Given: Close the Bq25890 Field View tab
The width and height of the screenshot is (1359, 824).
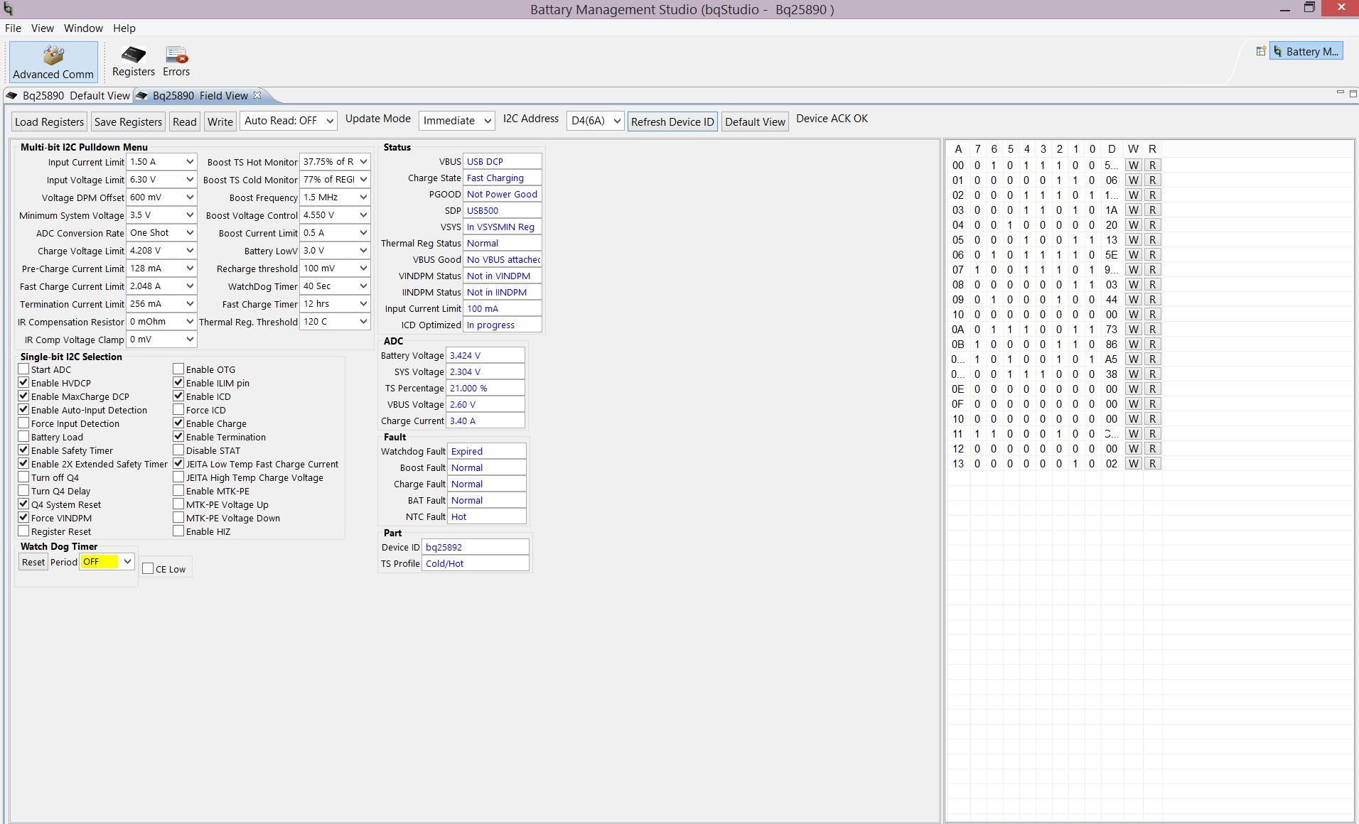Looking at the screenshot, I should pos(257,95).
